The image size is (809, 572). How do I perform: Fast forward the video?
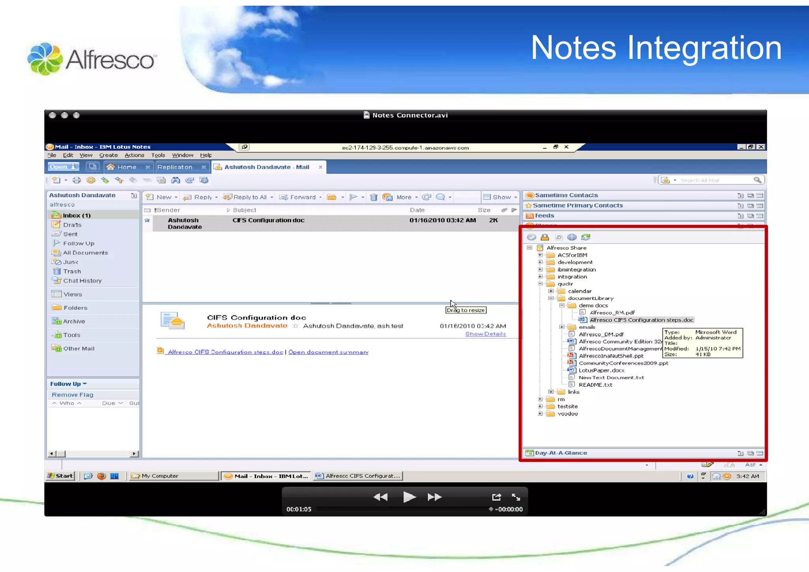coord(435,497)
